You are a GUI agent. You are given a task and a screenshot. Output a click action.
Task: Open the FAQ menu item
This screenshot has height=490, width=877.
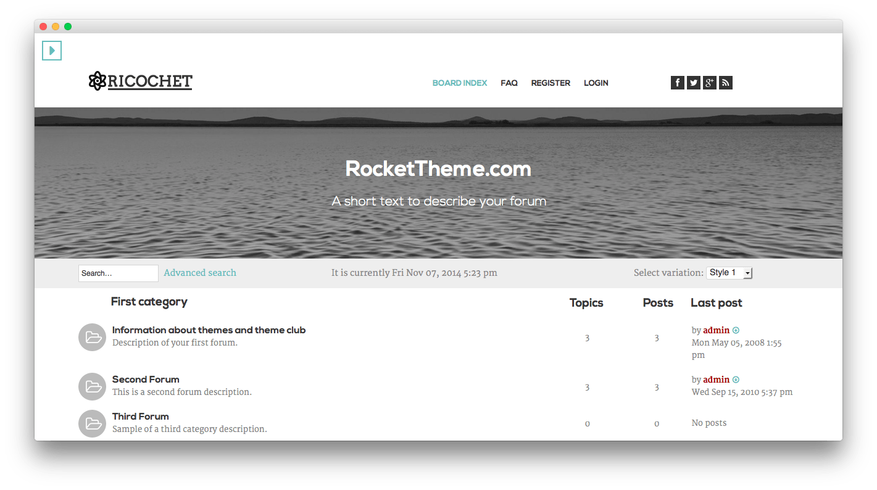[509, 83]
